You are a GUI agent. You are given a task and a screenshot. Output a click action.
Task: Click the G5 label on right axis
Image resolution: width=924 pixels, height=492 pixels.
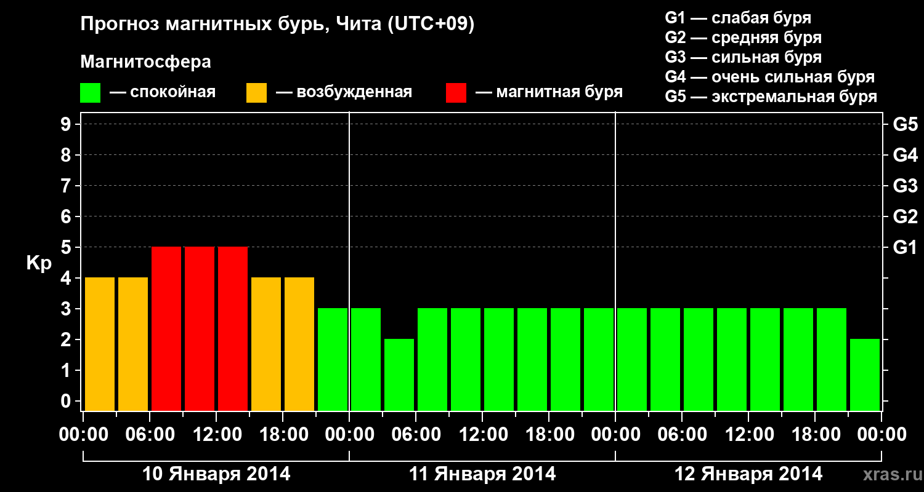pos(905,125)
